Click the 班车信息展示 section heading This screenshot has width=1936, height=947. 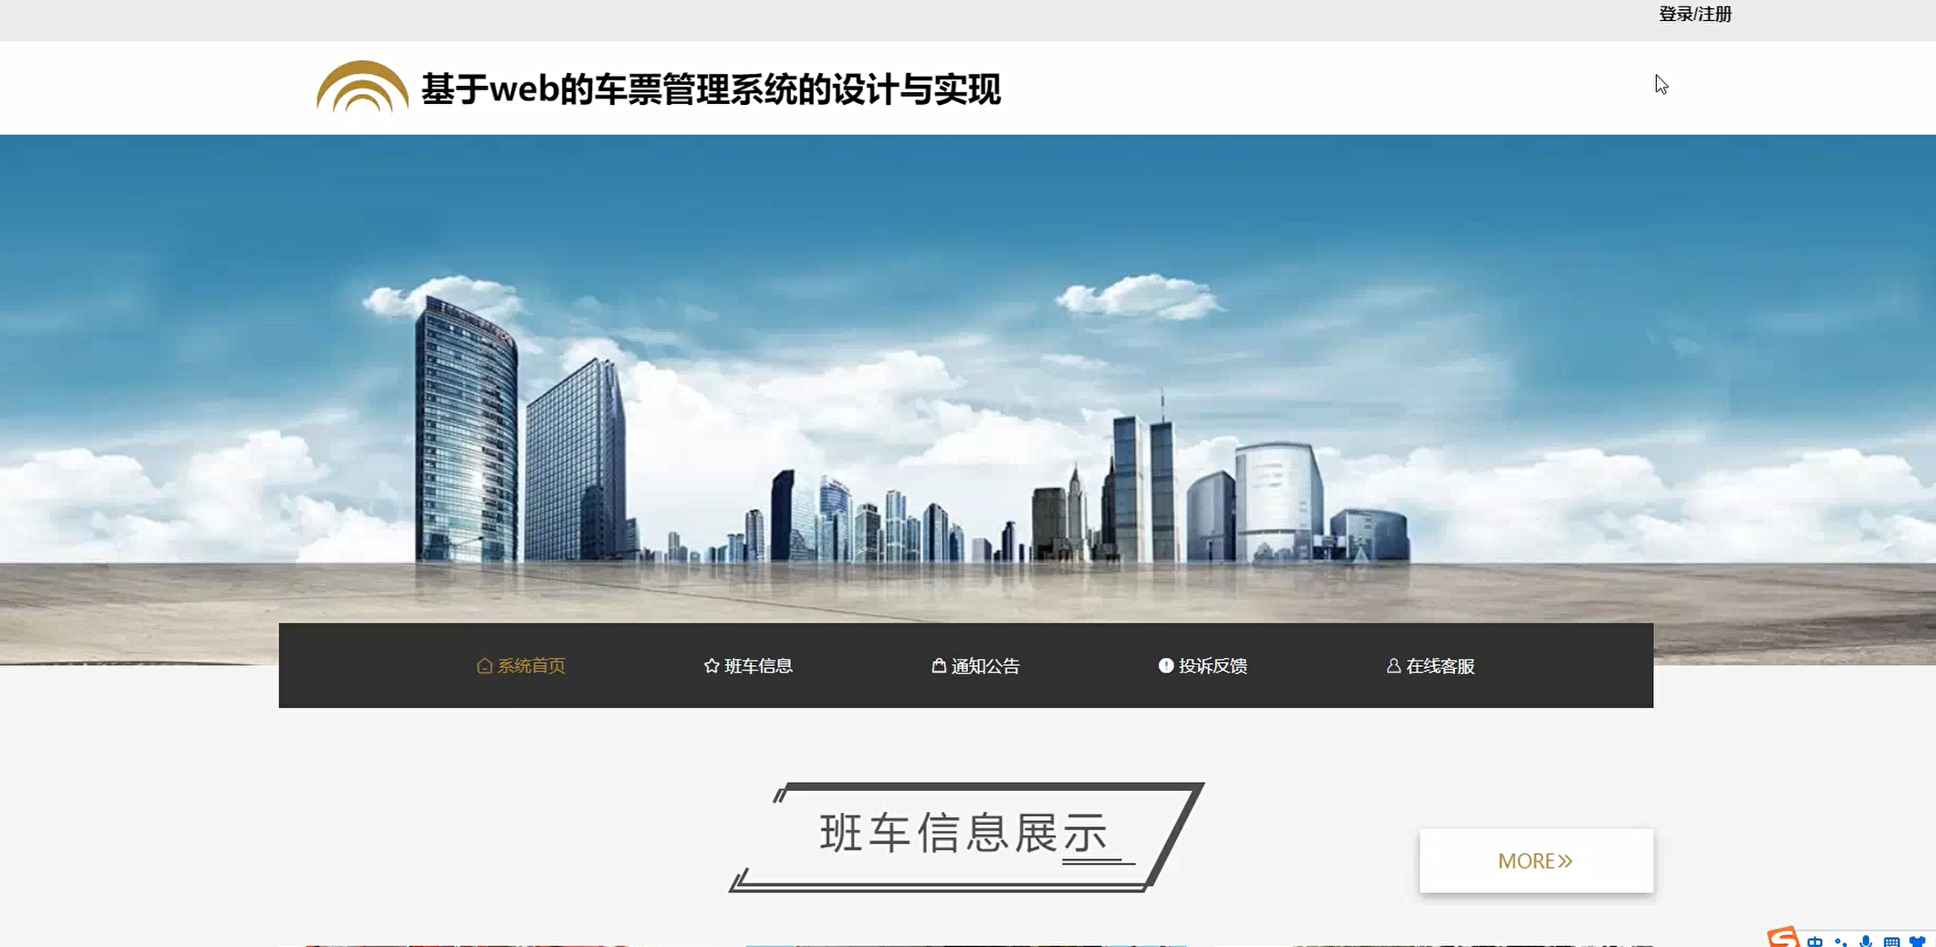click(966, 836)
